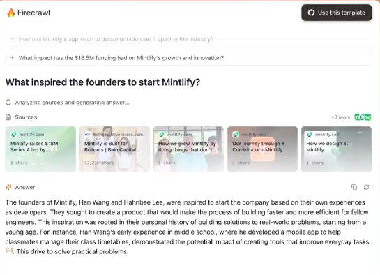Show the +3 more sources
Screen dimensions: 380x275
click(x=340, y=117)
